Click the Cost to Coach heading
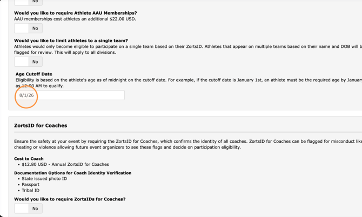This screenshot has width=362, height=217. 29,158
